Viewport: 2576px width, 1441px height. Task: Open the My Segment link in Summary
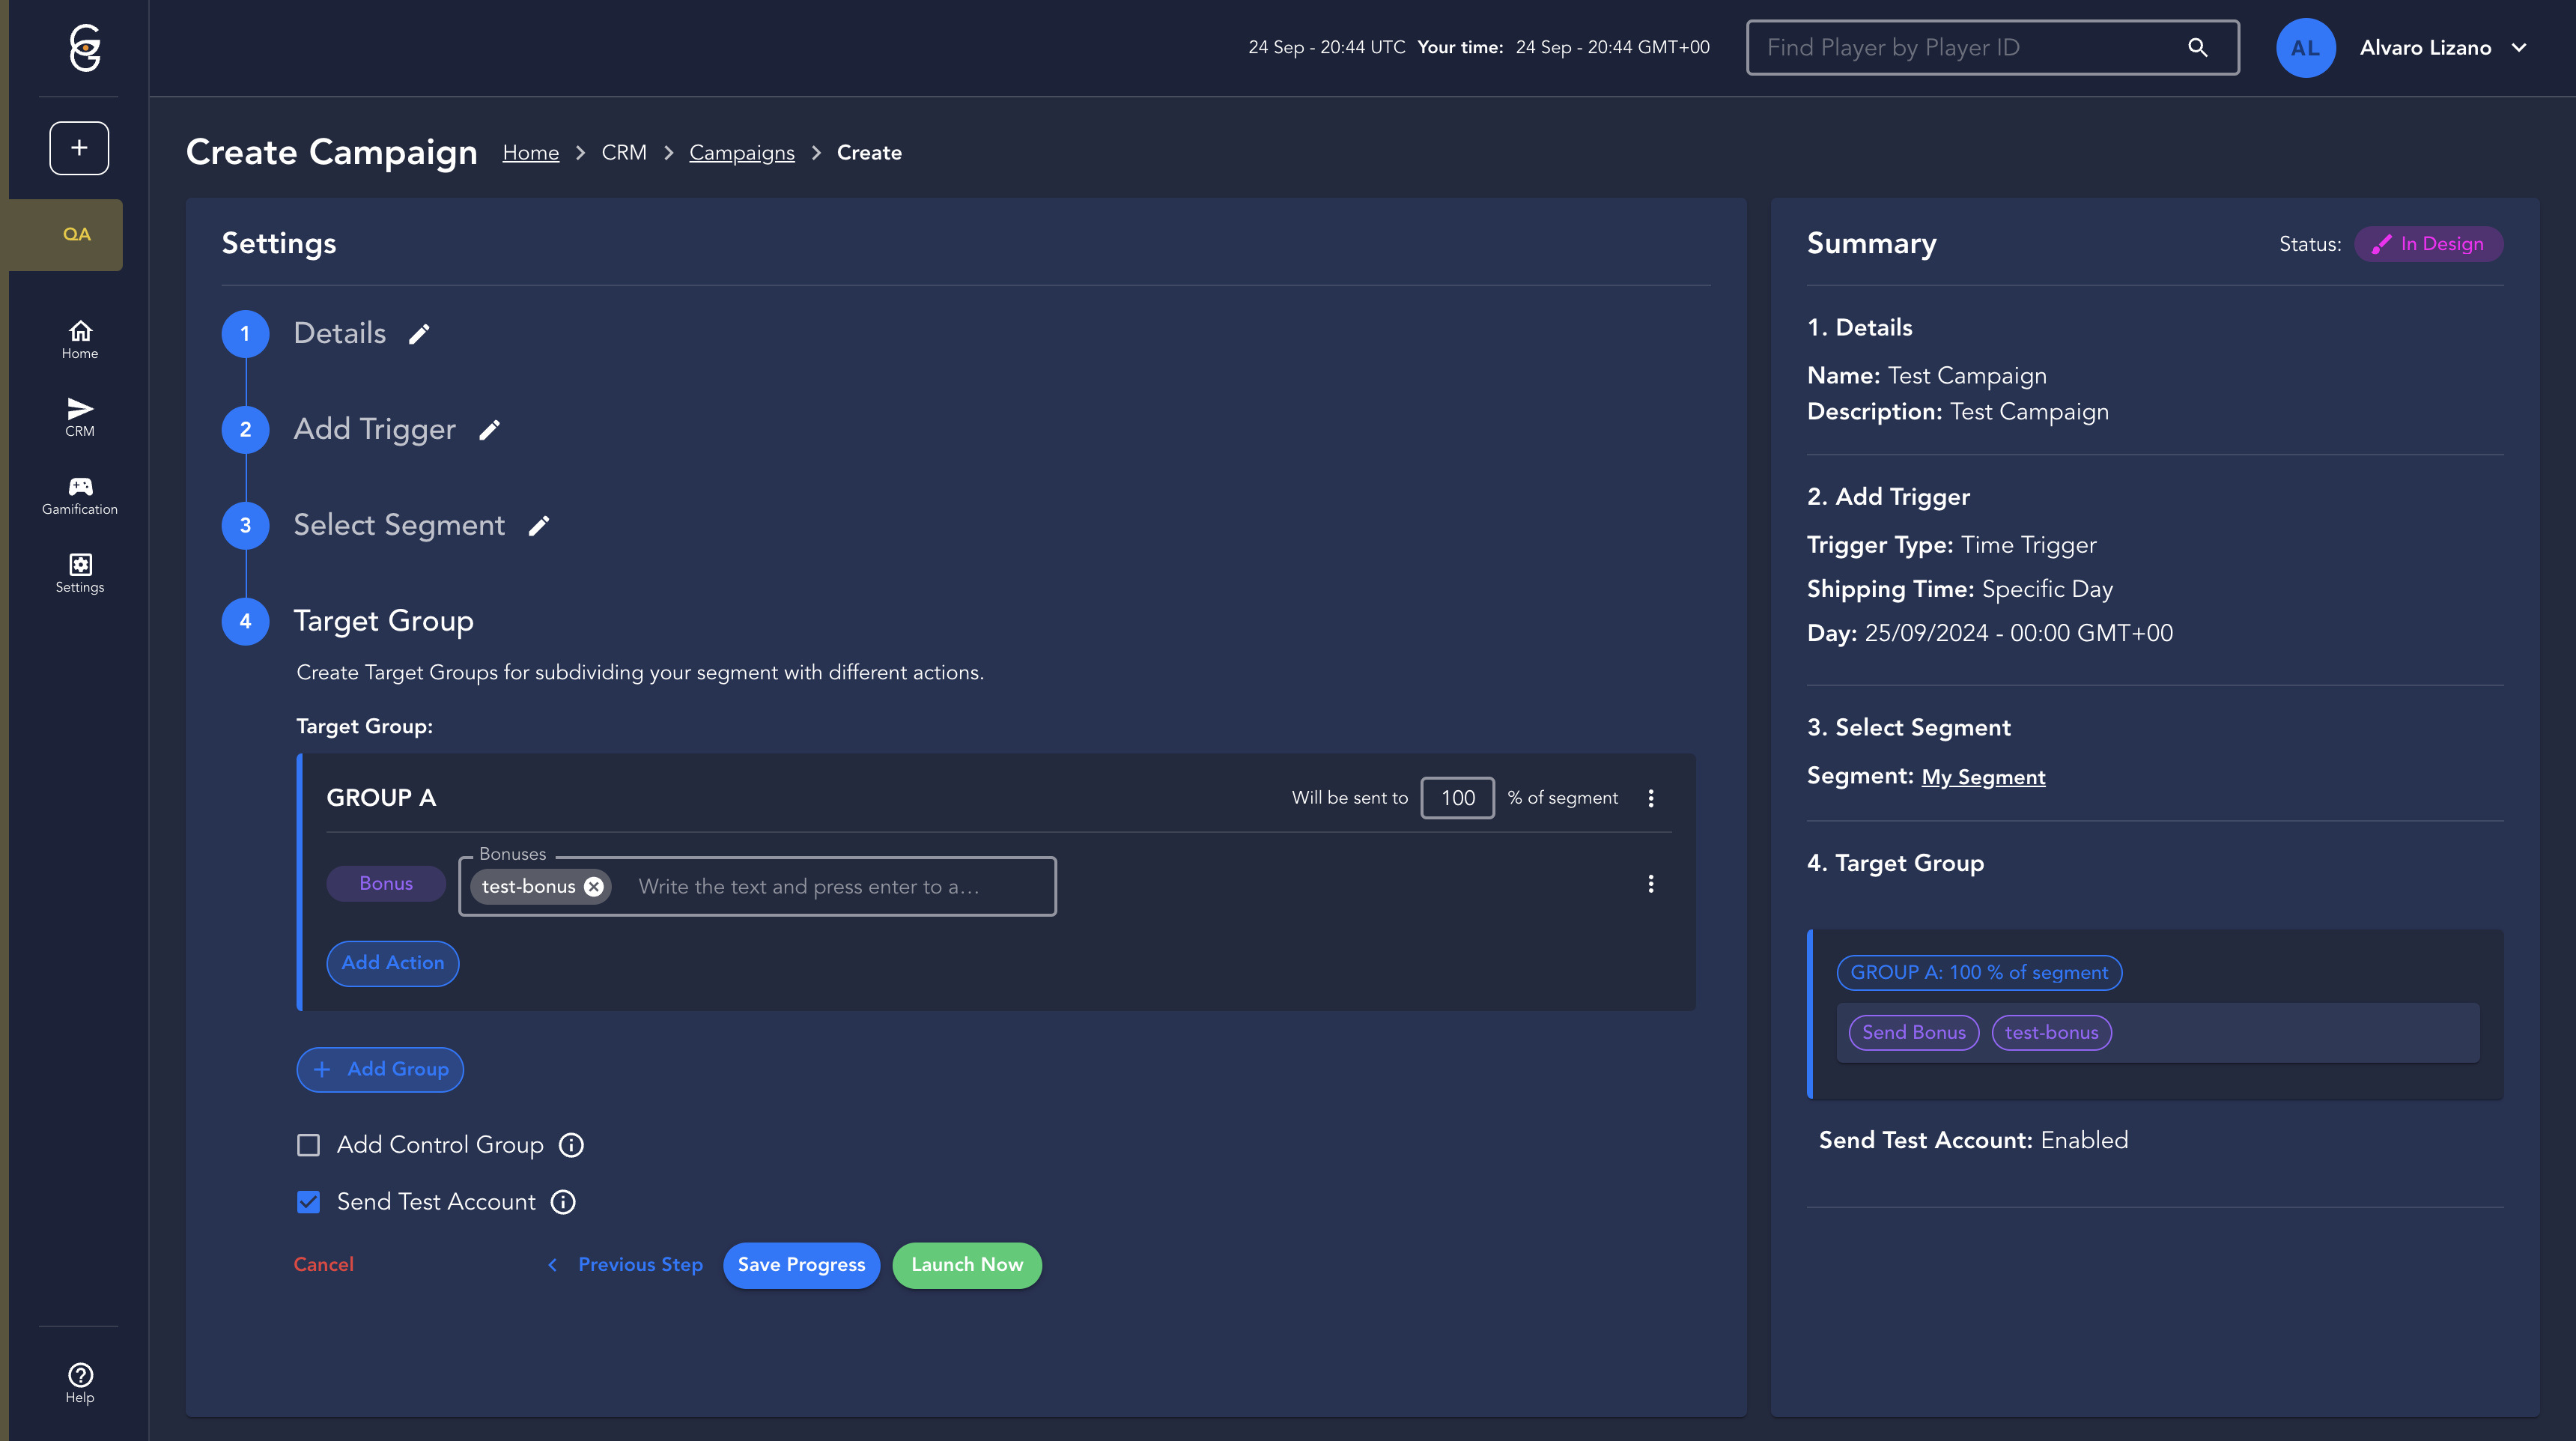1982,777
